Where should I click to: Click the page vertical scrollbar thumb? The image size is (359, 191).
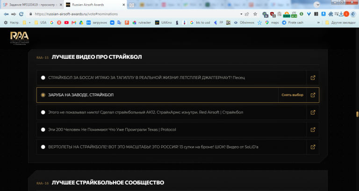[x=357, y=114]
